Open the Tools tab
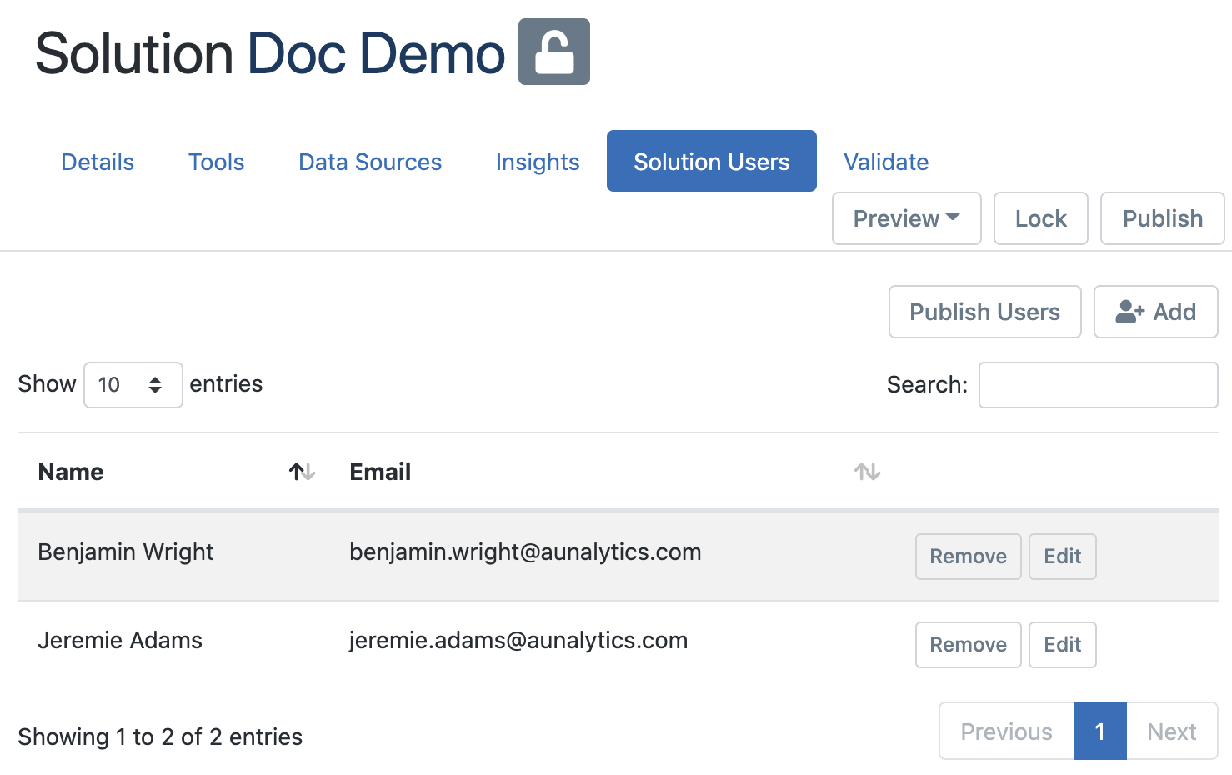 [x=216, y=161]
